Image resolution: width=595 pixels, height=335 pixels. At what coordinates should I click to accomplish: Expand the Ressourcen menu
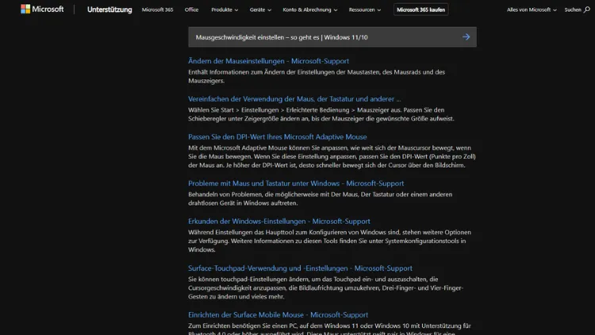click(x=365, y=10)
